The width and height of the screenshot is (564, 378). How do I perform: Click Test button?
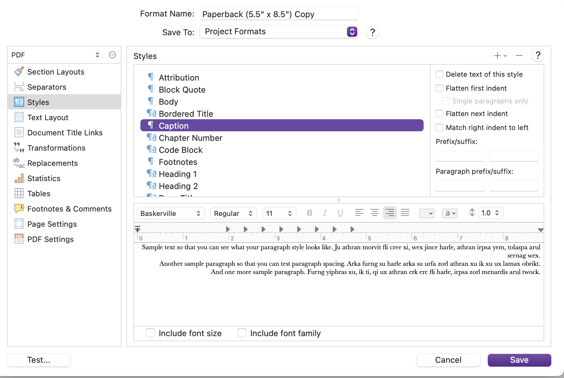coord(39,360)
